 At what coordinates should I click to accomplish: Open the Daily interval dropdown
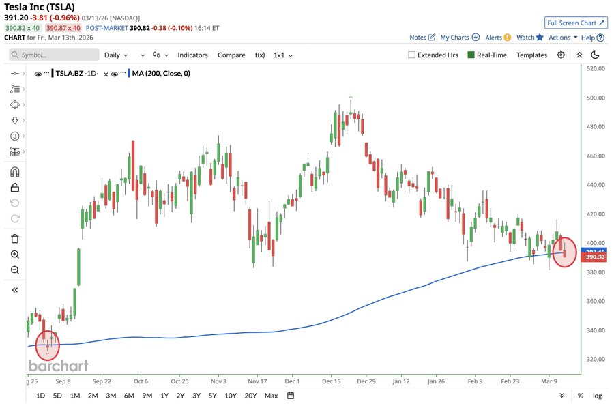124,55
